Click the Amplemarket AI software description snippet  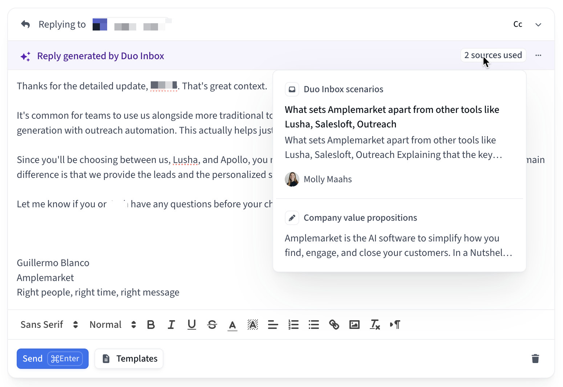pos(398,245)
